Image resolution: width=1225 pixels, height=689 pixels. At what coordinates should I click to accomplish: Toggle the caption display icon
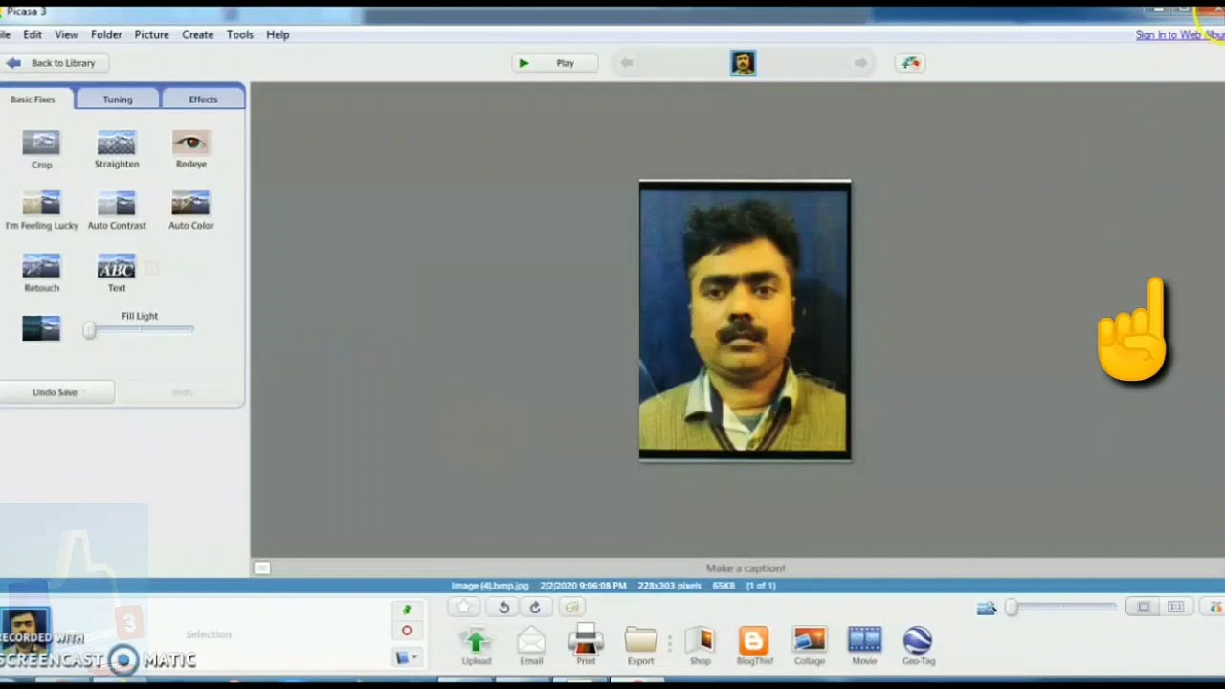click(x=261, y=568)
